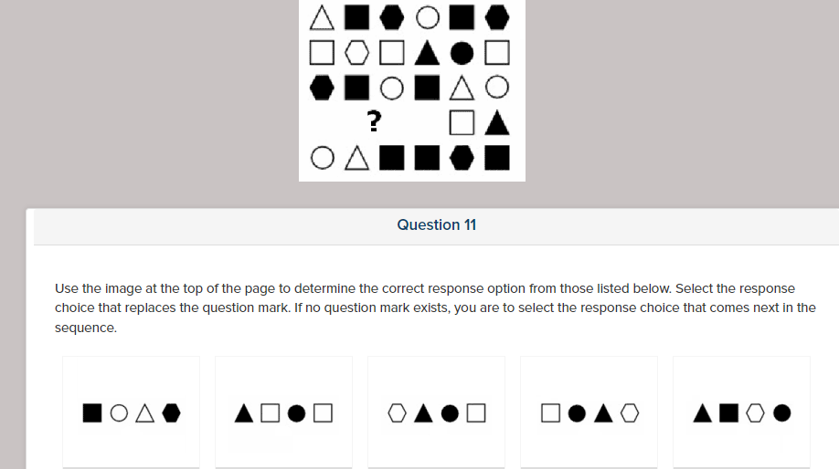Viewport: 839px width, 469px height.
Task: Pick the answer beginning with a white hexagon
Action: (x=436, y=412)
